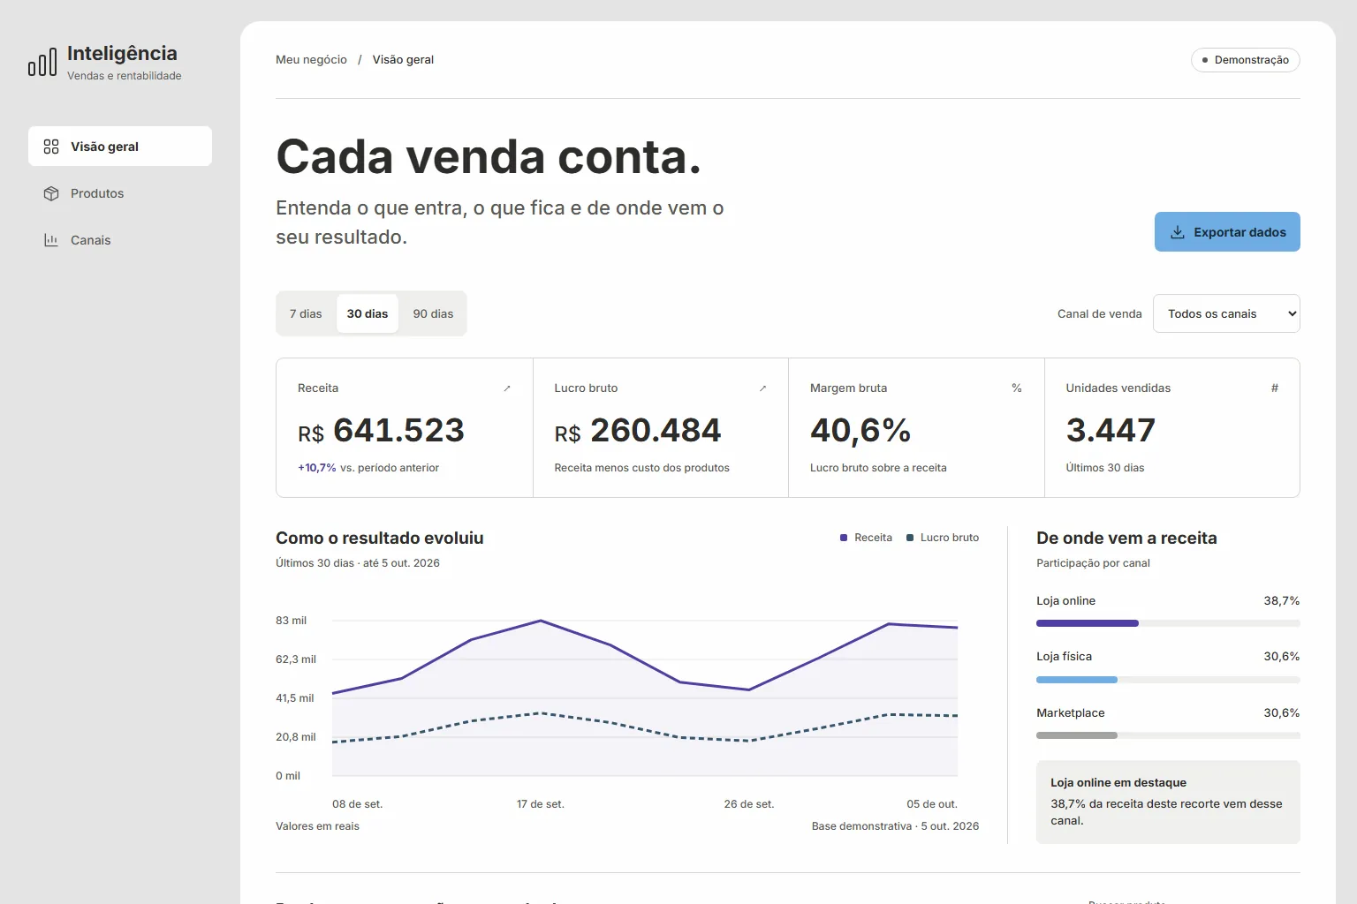Click the Loja online 38,7% value
Viewport: 1357px width, 904px height.
click(1282, 601)
